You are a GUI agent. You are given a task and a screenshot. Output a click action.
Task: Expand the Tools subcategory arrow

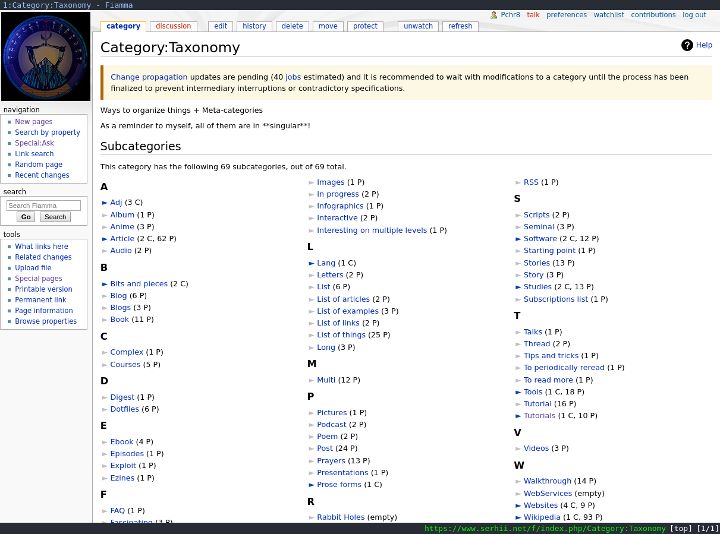pyautogui.click(x=518, y=392)
